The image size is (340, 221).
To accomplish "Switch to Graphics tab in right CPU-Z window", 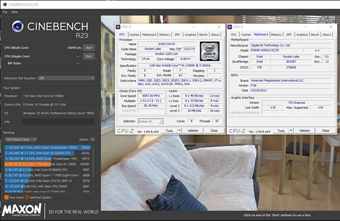I will click(x=302, y=35).
